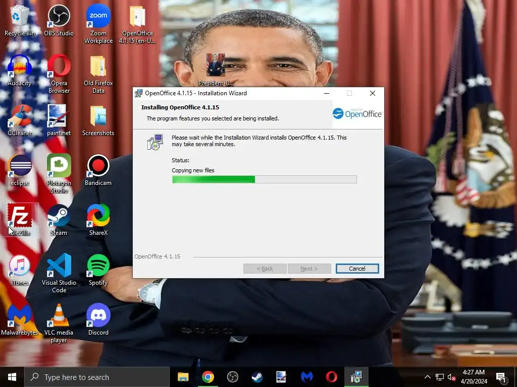Click the disabled Back button in wizard
This screenshot has width=517, height=387.
point(265,269)
